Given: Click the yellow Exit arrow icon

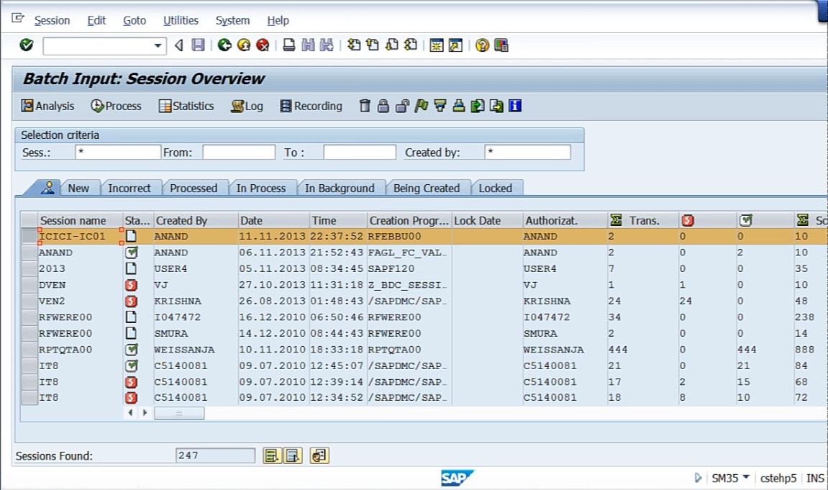Looking at the screenshot, I should 243,45.
